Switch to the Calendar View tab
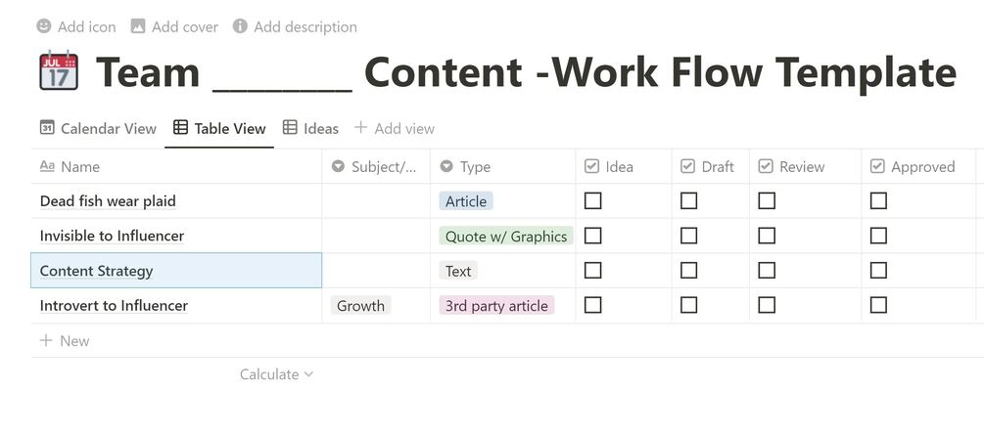984x433 pixels. point(98,128)
